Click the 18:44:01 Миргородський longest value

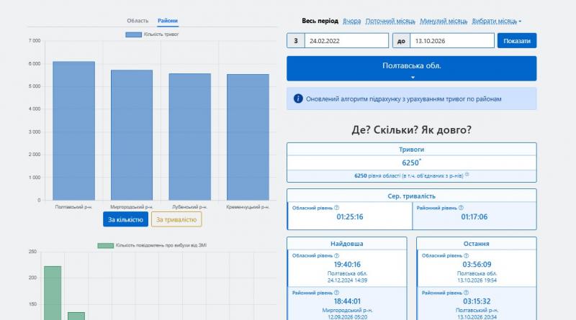[x=347, y=301]
